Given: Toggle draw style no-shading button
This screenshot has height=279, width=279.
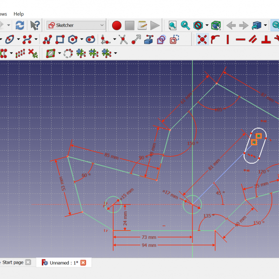Looking at the screenshot, I should click(x=198, y=25).
